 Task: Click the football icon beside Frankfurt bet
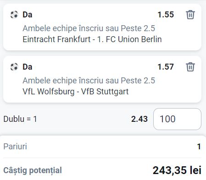pos(14,15)
